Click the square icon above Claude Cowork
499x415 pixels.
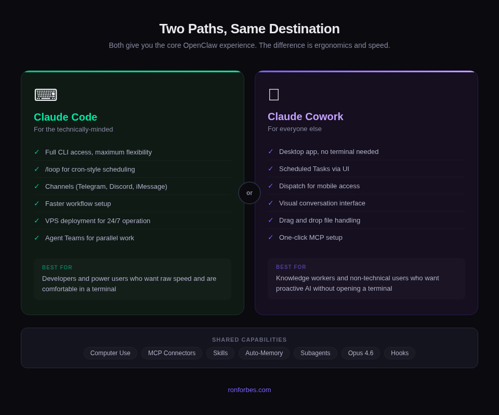click(x=274, y=94)
